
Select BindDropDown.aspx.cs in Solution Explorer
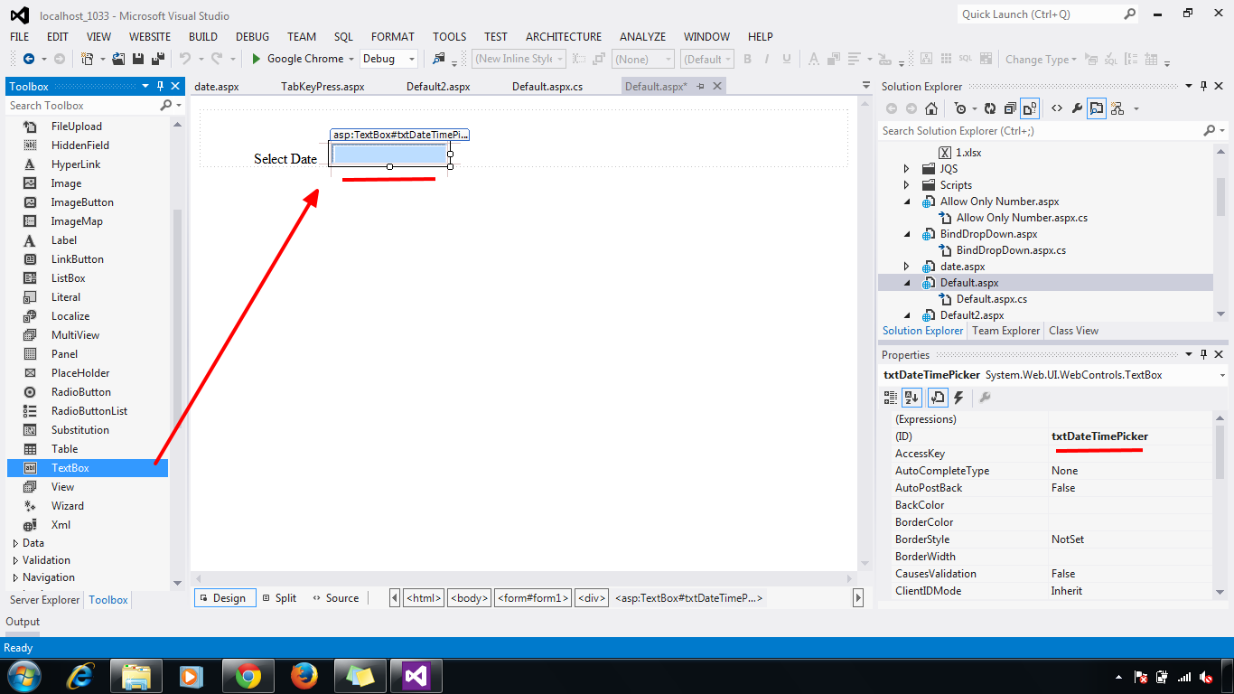click(x=1011, y=250)
